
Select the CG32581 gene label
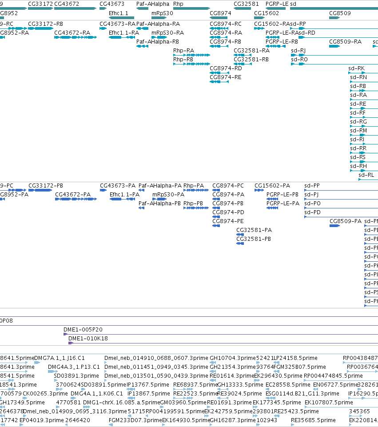point(246,4)
